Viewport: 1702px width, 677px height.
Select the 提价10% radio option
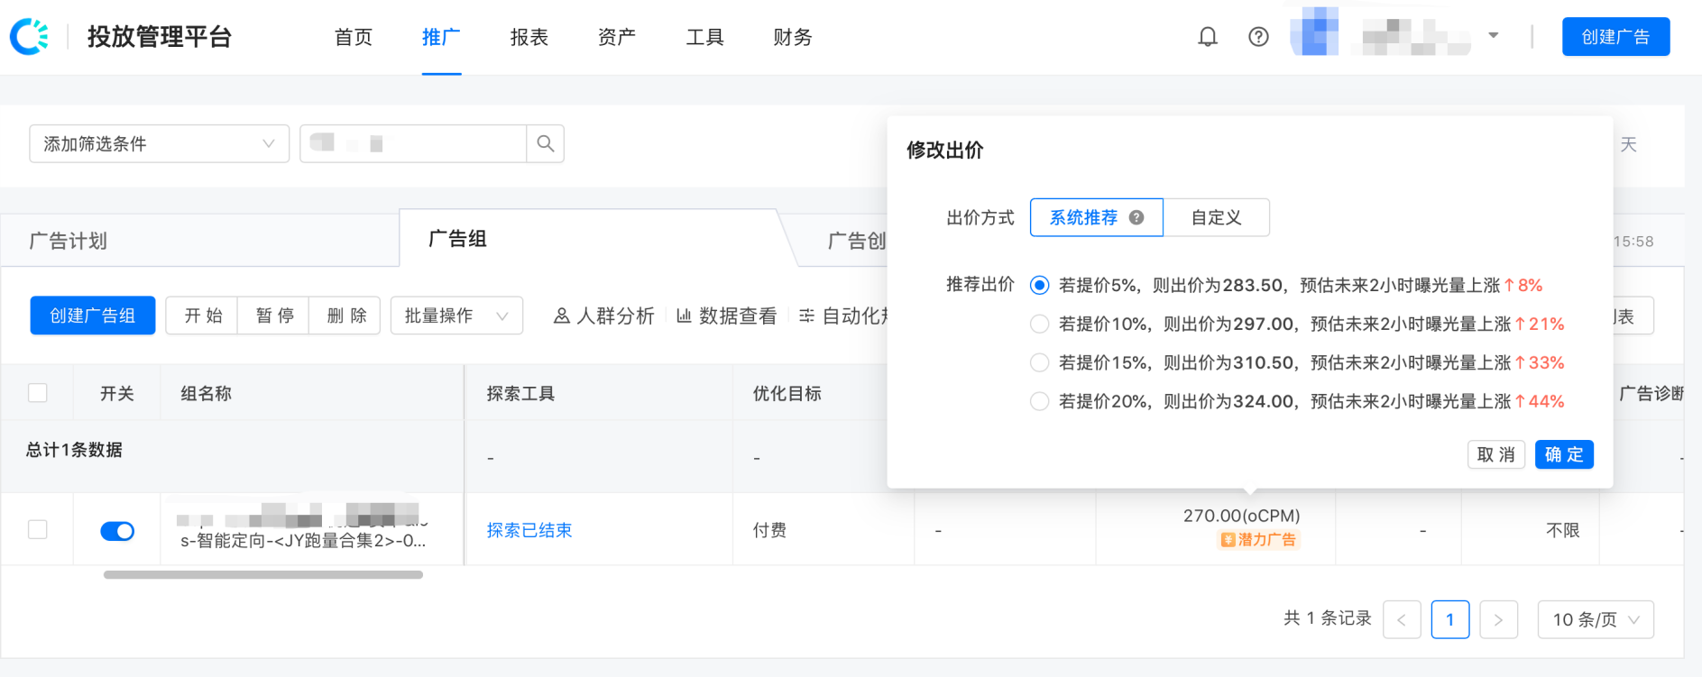click(x=1040, y=324)
